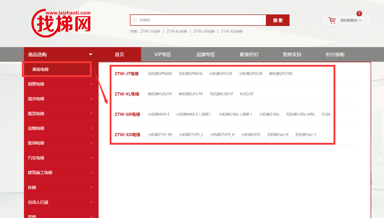
Task: Select 载货电梯 in sidebar
Action: (x=36, y=114)
